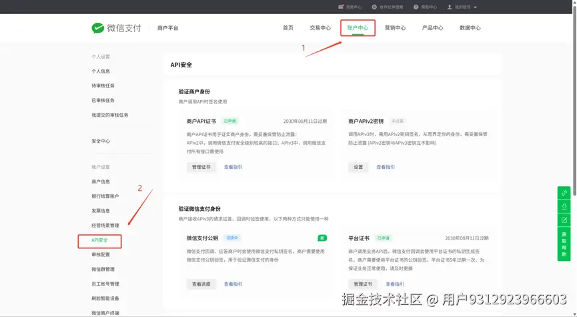The width and height of the screenshot is (577, 317).
Task: Click the 未设置 tag beside 商户APIv2密钥
Action: [x=398, y=121]
